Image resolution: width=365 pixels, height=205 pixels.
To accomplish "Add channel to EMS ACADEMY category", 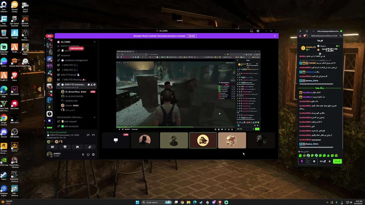I will pyautogui.click(x=94, y=117).
